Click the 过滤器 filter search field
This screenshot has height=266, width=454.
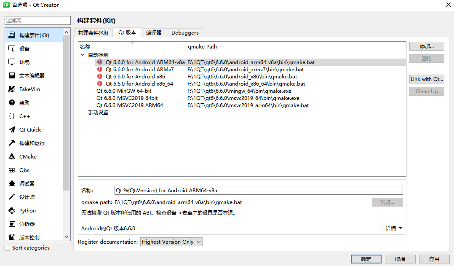click(37, 20)
